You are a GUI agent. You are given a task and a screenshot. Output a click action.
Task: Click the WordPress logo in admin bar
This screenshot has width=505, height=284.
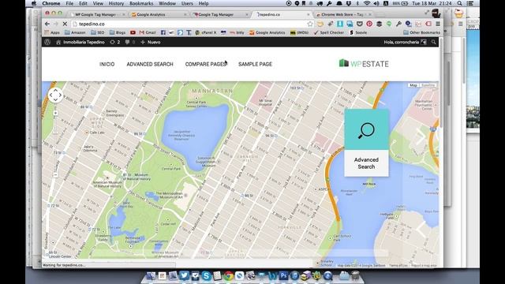(47, 42)
